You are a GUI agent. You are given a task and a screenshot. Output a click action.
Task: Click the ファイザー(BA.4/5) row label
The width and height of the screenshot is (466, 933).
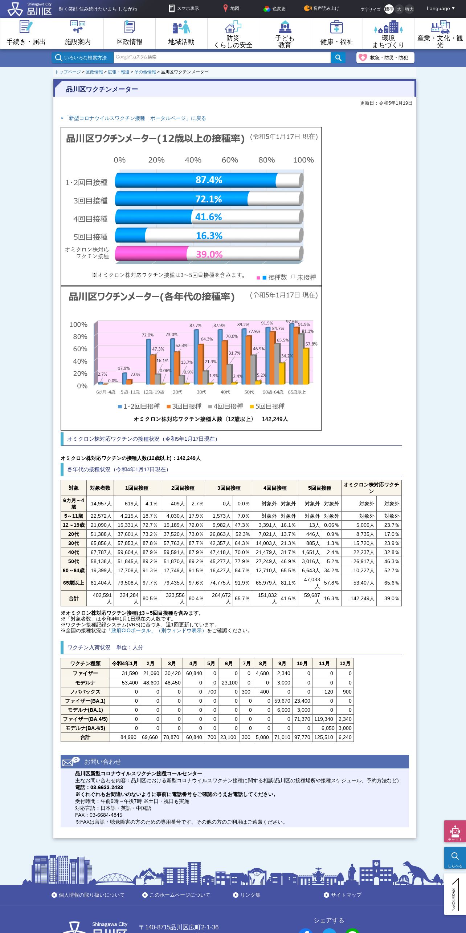[x=85, y=719]
